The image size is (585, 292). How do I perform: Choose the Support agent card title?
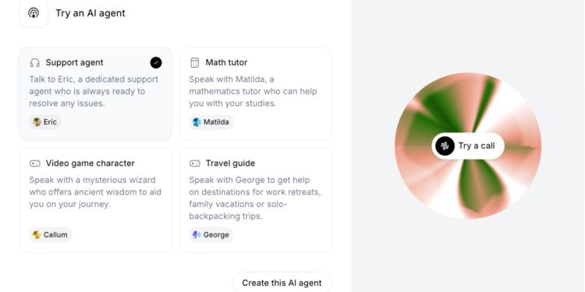pos(75,62)
